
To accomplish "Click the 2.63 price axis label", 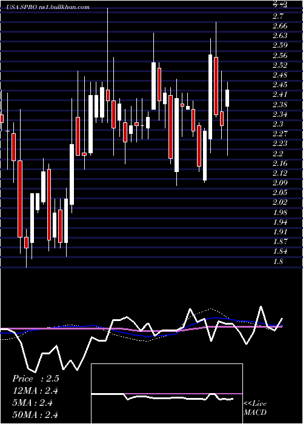I will (x=280, y=36).
